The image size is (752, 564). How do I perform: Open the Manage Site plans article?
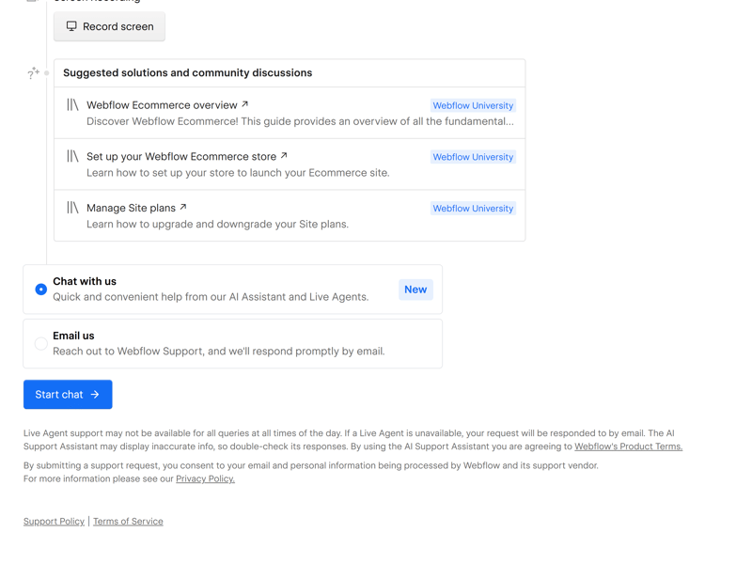131,208
